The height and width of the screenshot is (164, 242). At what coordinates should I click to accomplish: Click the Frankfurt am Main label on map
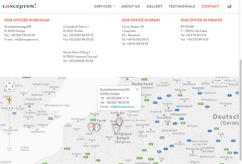click(x=208, y=150)
